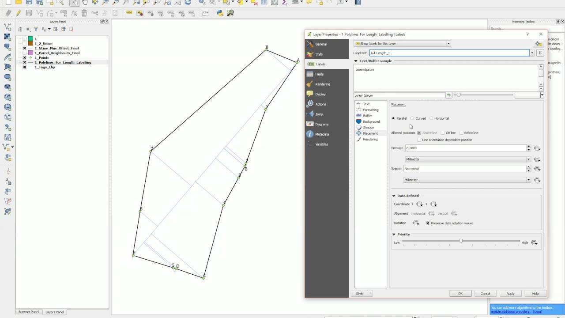Click the OK button
The height and width of the screenshot is (318, 565).
click(460, 293)
